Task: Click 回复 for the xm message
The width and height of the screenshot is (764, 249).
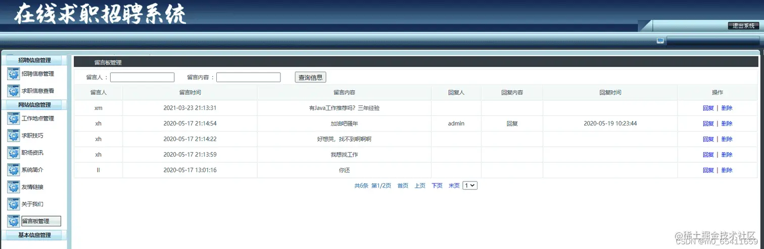Action: click(x=708, y=108)
